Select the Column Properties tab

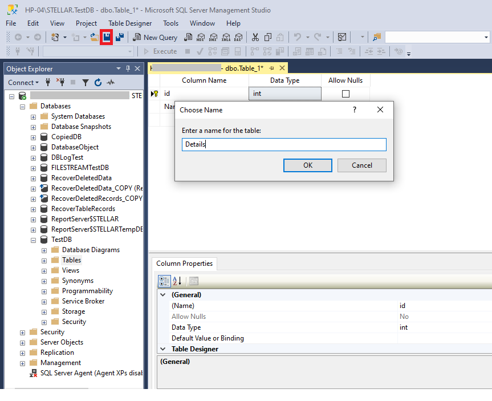pos(184,264)
